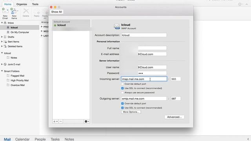Collapse the Icloud folder group triangle
Image resolution: width=251 pixels, height=141 pixels.
(x=2, y=53)
